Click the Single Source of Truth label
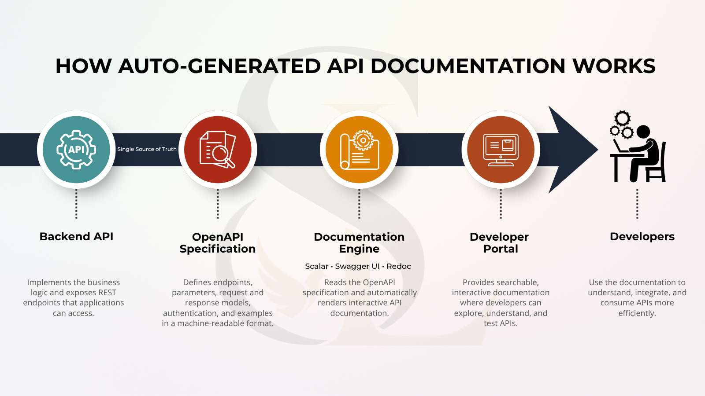This screenshot has width=705, height=396. click(147, 149)
